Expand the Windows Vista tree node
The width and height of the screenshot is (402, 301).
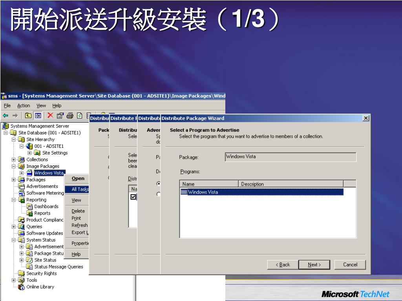tap(22, 173)
